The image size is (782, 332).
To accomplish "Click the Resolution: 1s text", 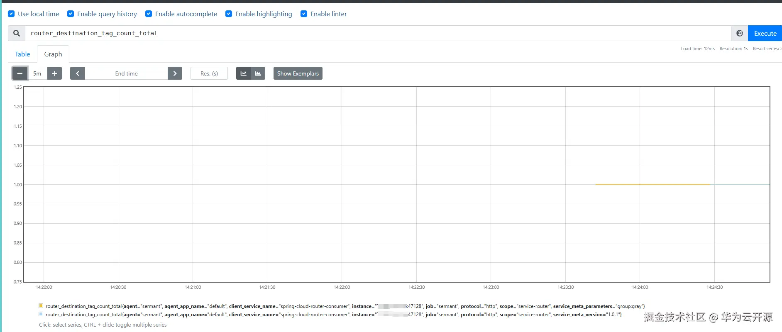I will click(733, 49).
